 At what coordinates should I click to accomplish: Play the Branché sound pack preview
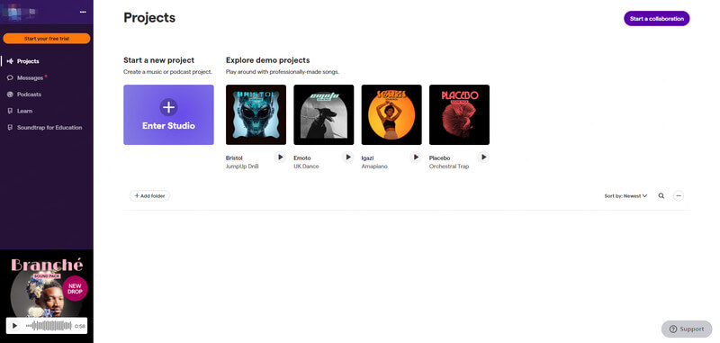click(x=14, y=326)
